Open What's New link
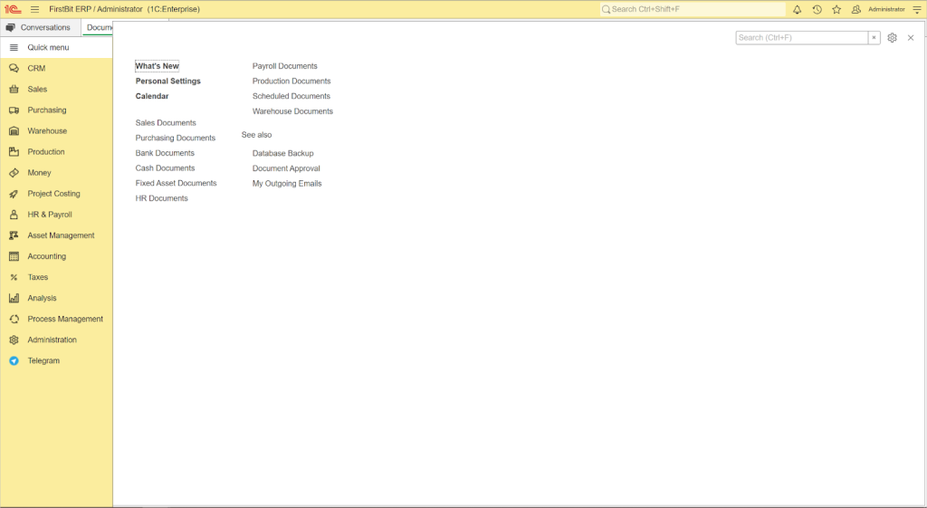Image resolution: width=927 pixels, height=508 pixels. click(x=157, y=66)
